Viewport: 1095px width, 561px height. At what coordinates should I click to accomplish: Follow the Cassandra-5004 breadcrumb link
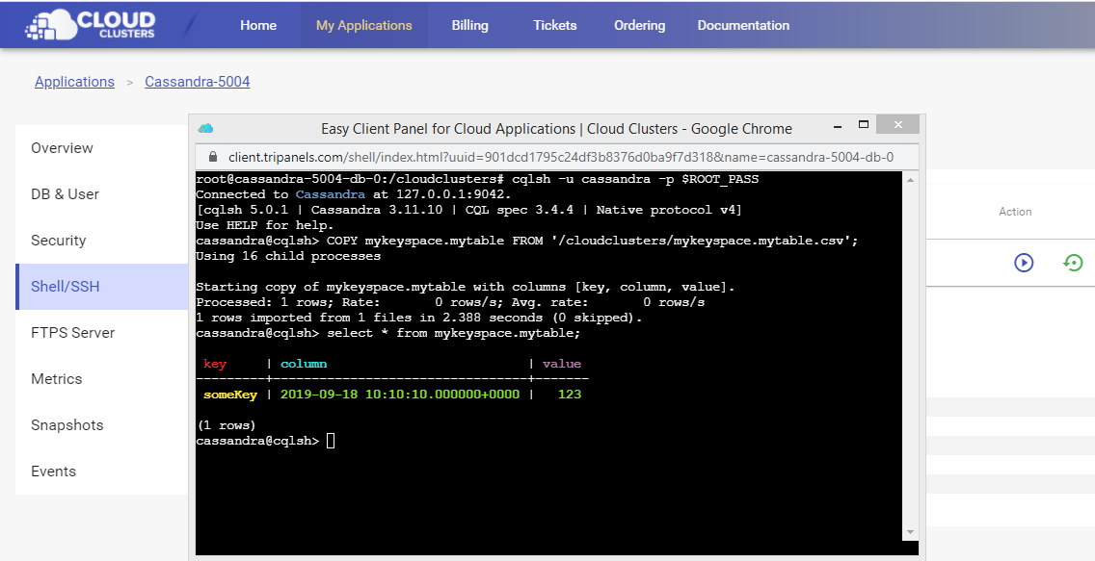197,82
